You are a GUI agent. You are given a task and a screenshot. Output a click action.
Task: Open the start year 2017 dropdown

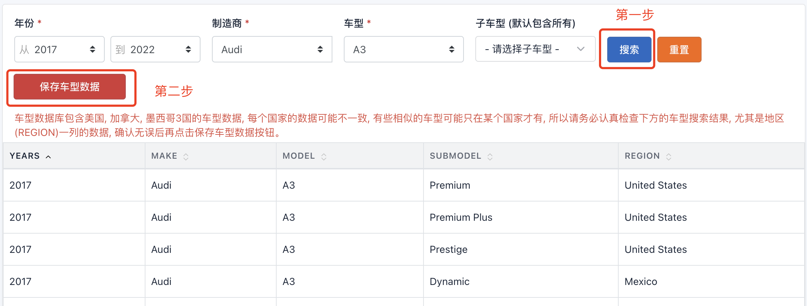pos(59,49)
